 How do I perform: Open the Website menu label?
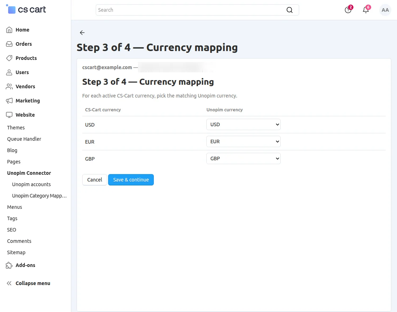25,115
